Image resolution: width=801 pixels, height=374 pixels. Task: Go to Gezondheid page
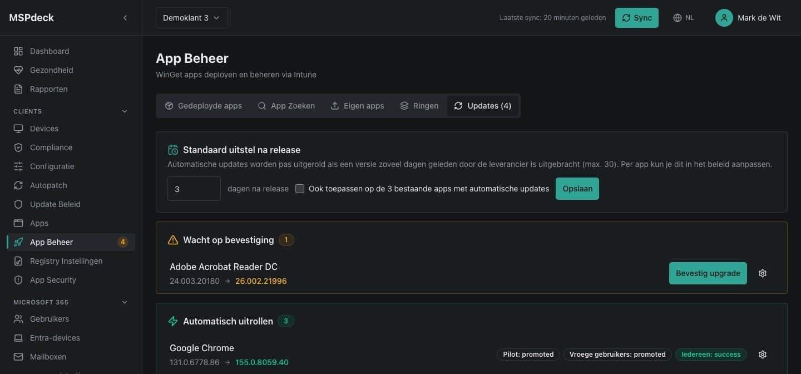click(x=71, y=70)
